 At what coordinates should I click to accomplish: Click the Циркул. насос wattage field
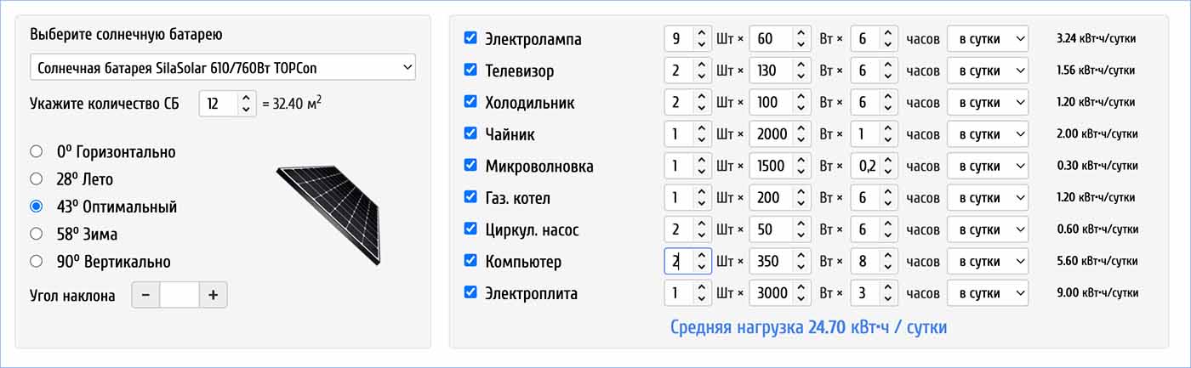771,229
